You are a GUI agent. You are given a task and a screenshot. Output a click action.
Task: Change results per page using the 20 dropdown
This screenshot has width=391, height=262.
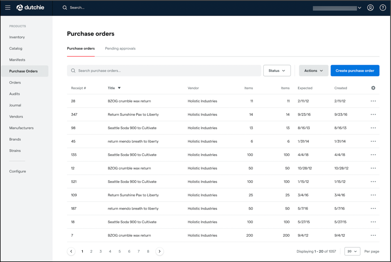[x=352, y=251]
